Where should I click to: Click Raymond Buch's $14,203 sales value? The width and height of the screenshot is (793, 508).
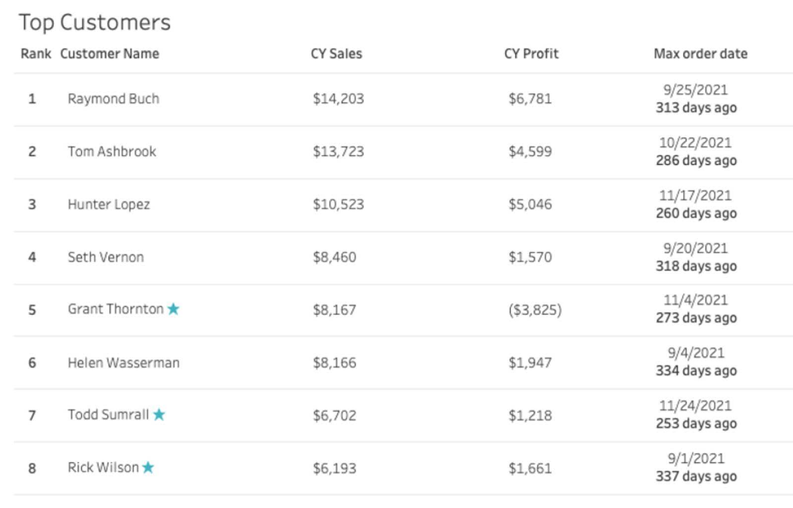(338, 99)
